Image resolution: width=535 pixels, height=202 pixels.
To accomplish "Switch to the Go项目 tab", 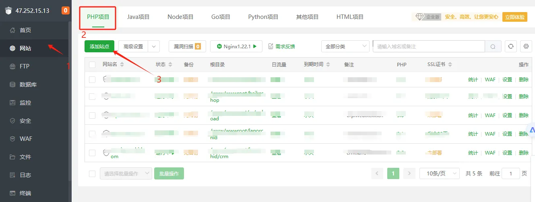I will click(221, 17).
